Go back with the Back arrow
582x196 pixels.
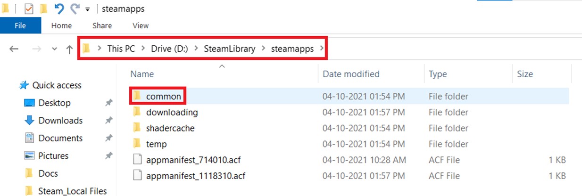(14, 49)
